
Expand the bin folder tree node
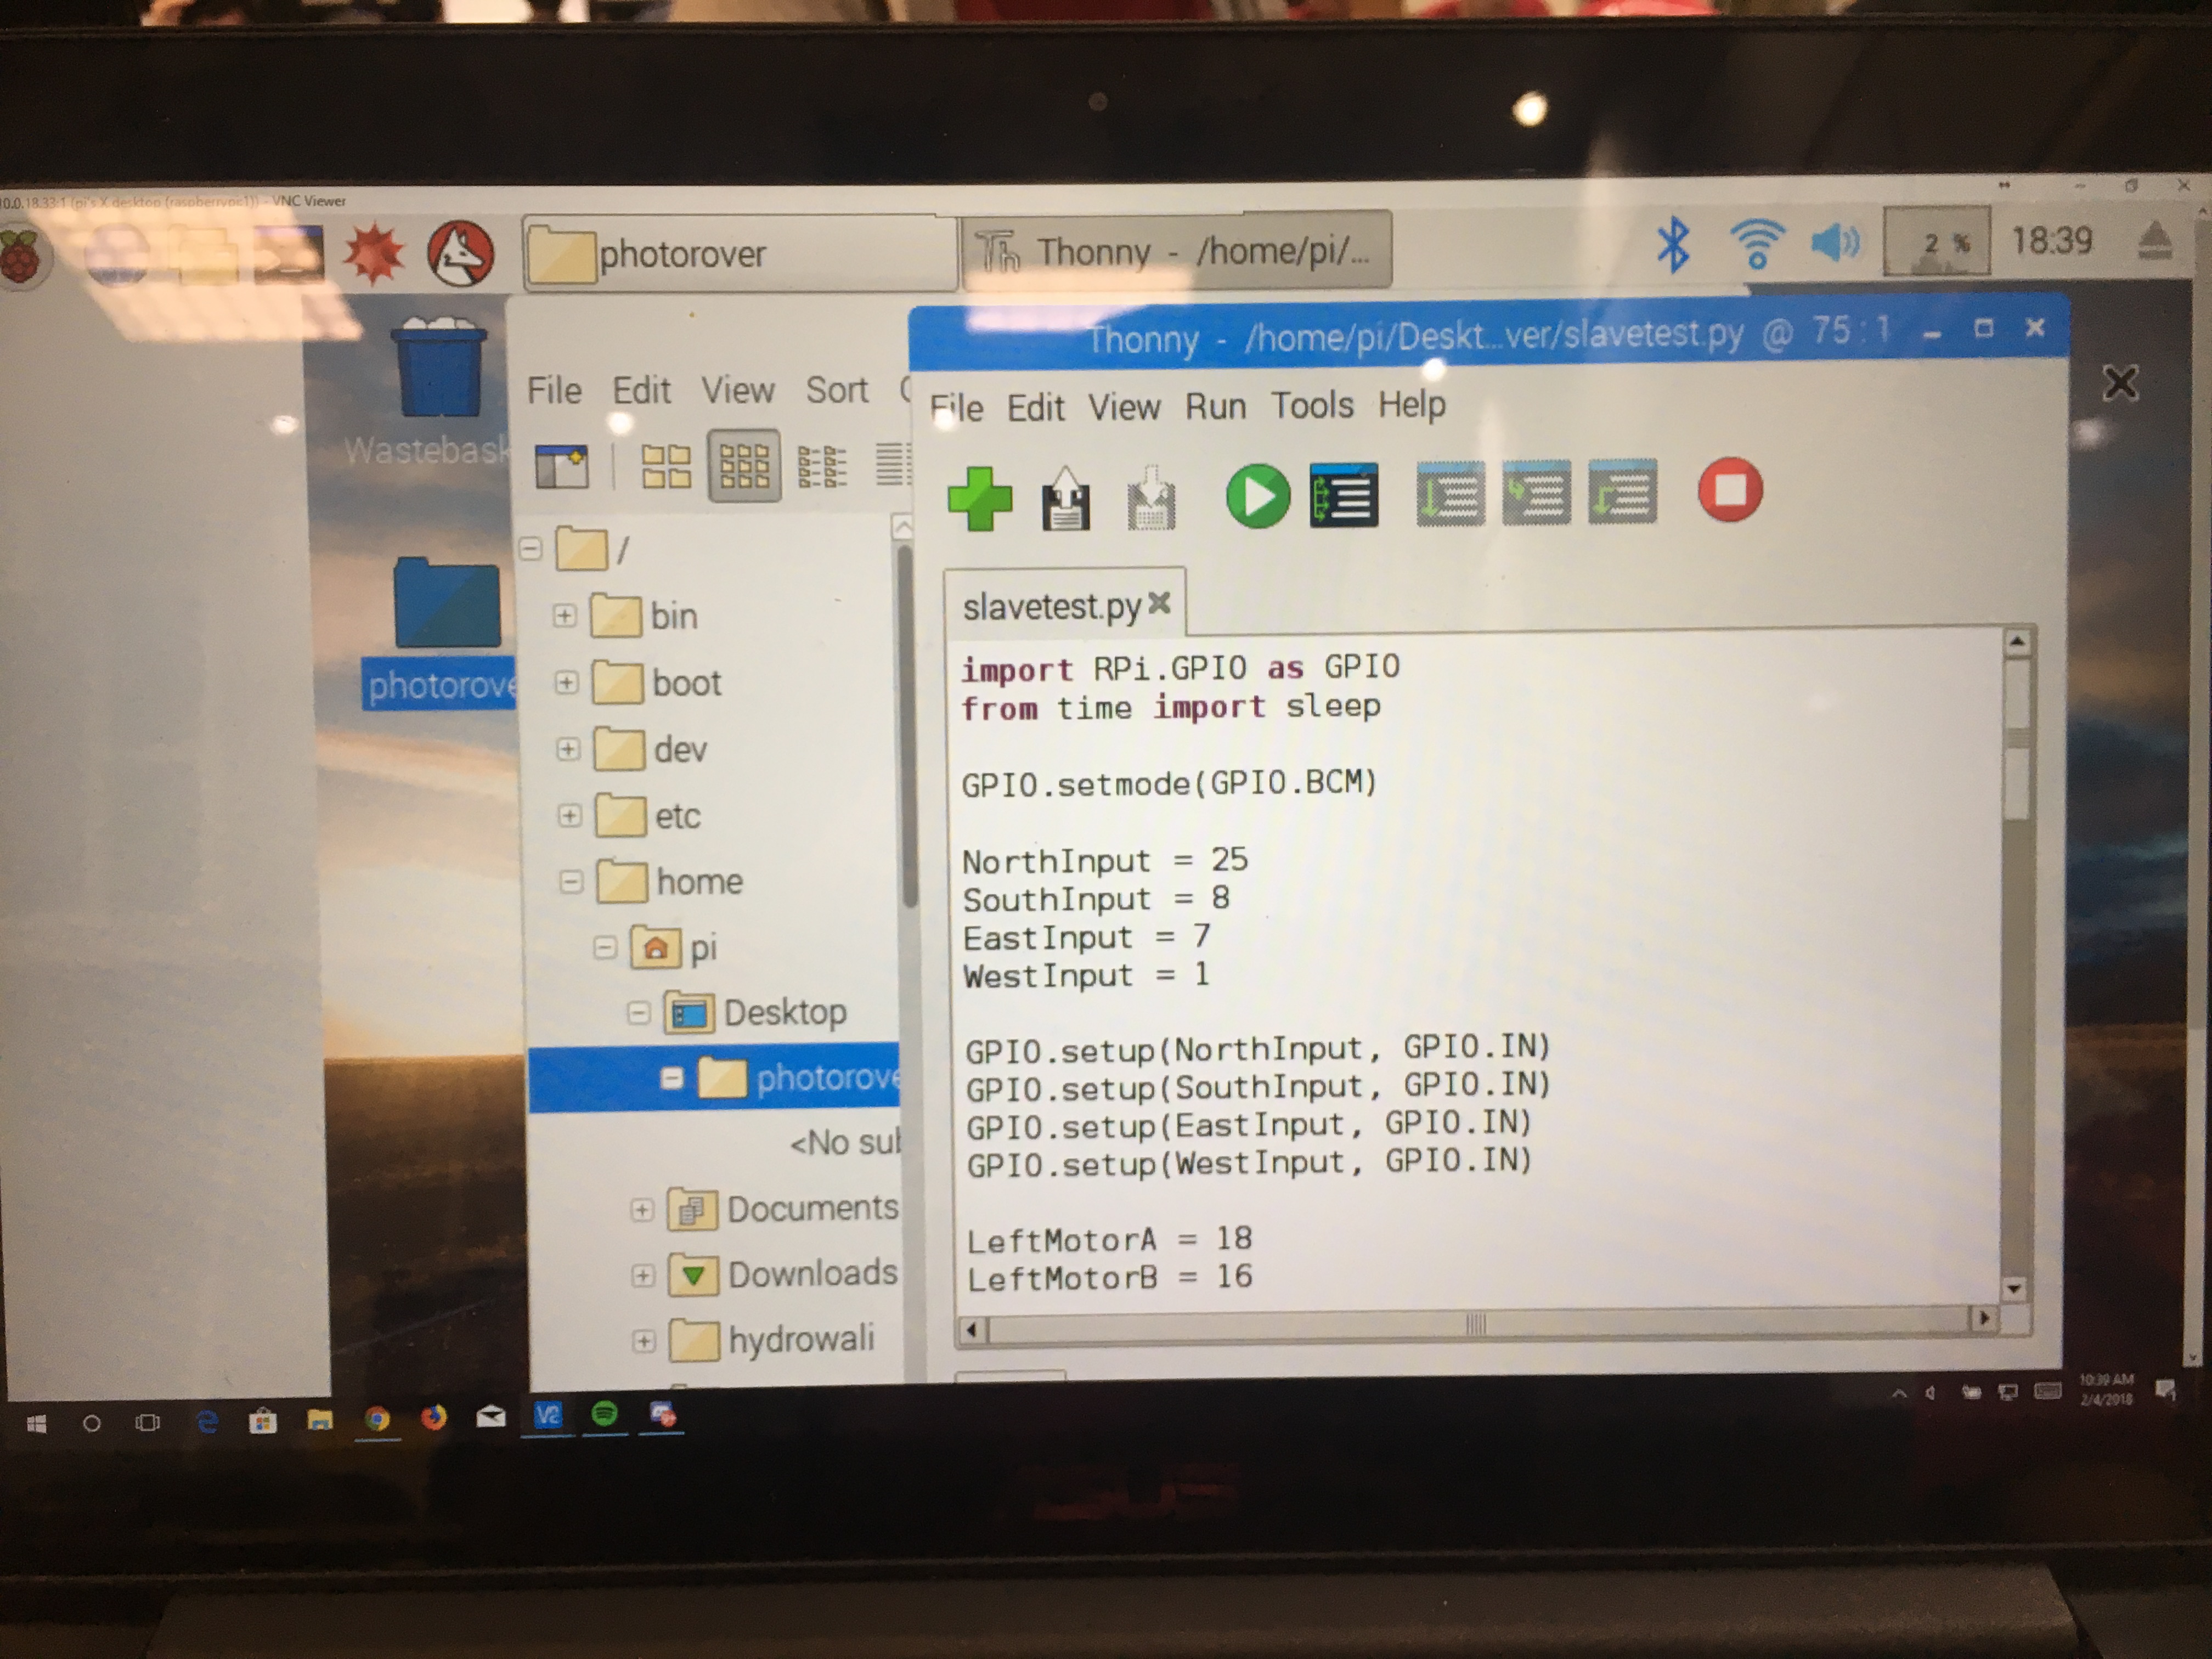point(565,616)
